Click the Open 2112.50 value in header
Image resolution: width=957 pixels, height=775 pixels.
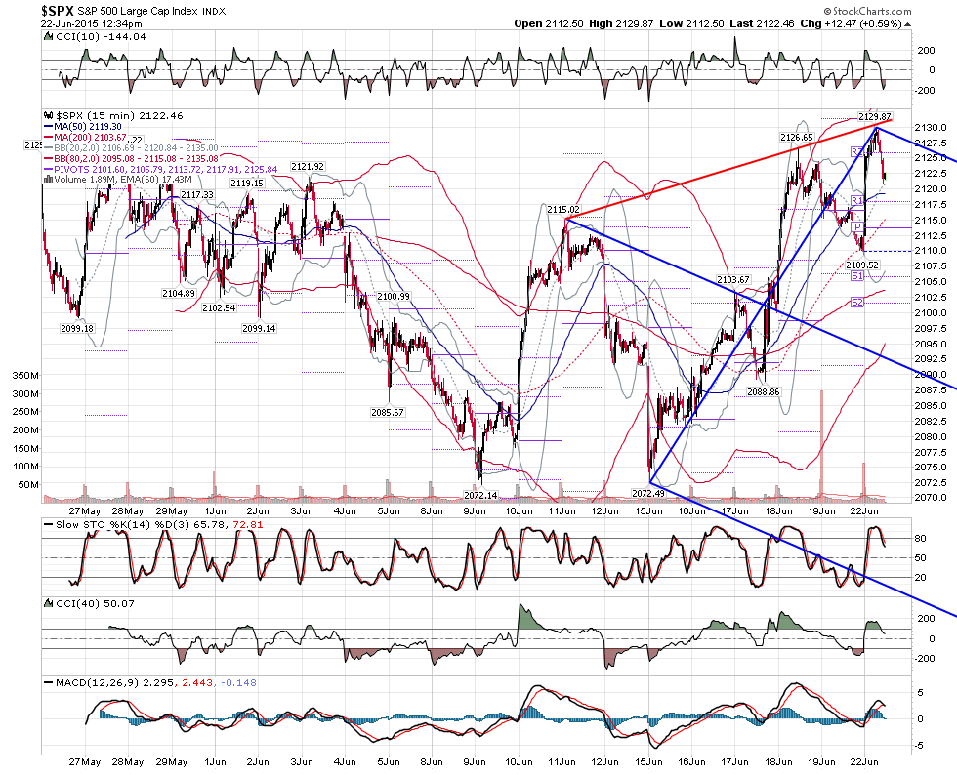point(551,23)
